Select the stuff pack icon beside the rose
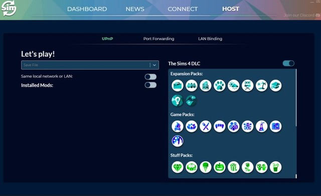 click(261, 167)
